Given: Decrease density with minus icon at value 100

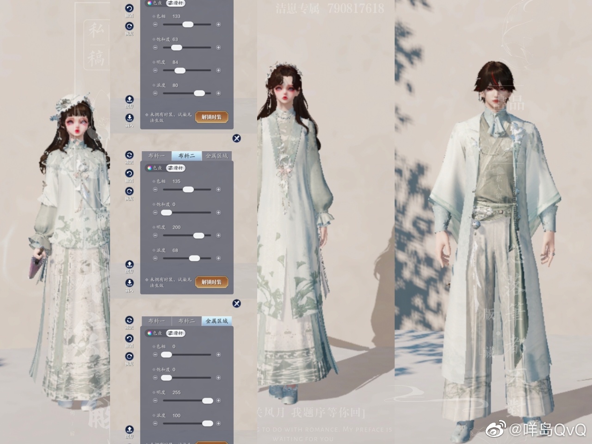Looking at the screenshot, I should click(155, 424).
